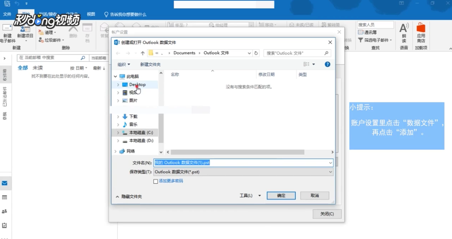Click the mailbox search magnifier icon

(83, 58)
